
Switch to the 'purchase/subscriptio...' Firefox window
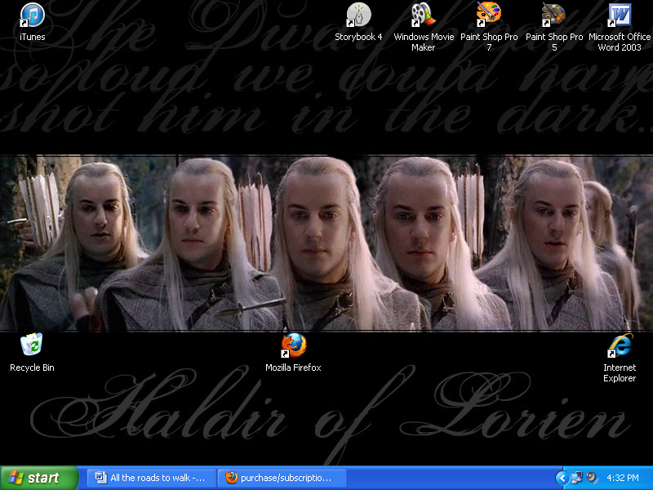click(282, 478)
